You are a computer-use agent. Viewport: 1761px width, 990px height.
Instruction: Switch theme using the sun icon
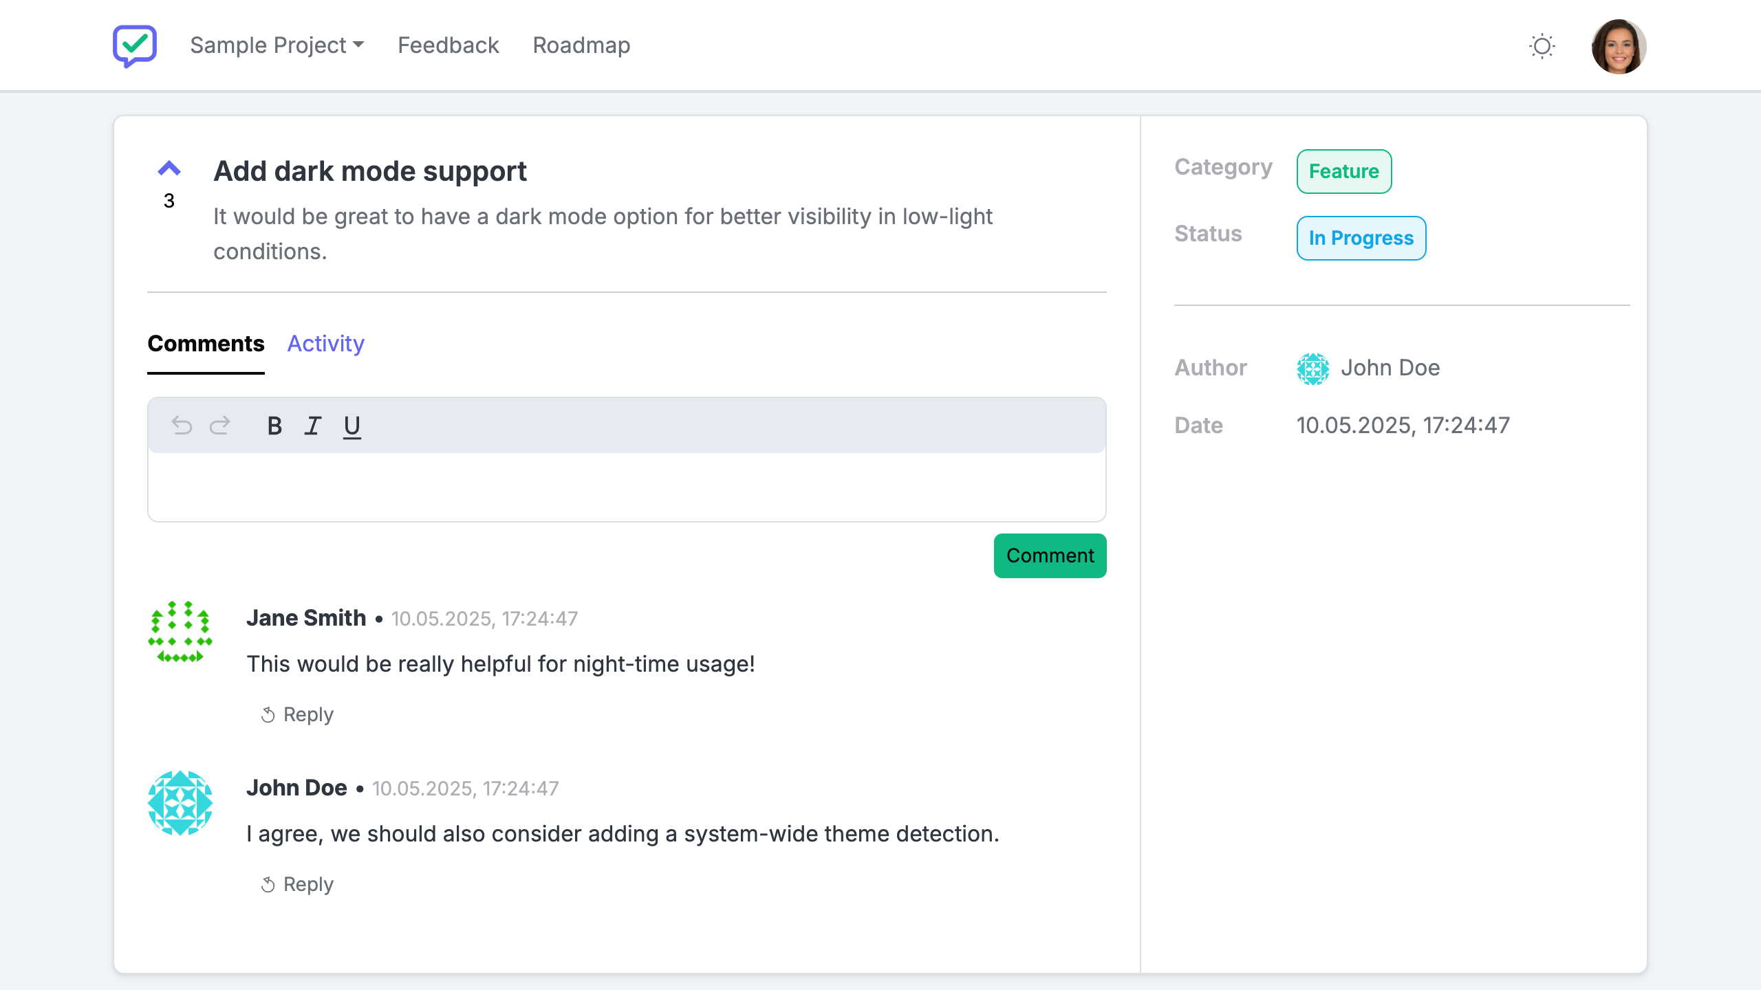[x=1542, y=46]
